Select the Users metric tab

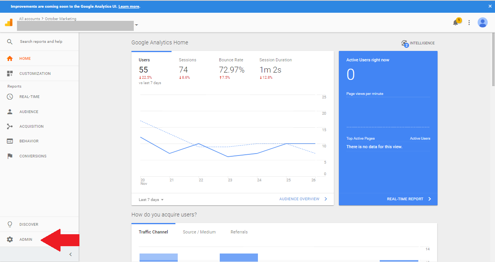point(144,60)
